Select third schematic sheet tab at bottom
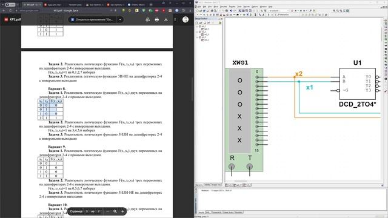The height and width of the screenshot is (218, 388). click(247, 185)
